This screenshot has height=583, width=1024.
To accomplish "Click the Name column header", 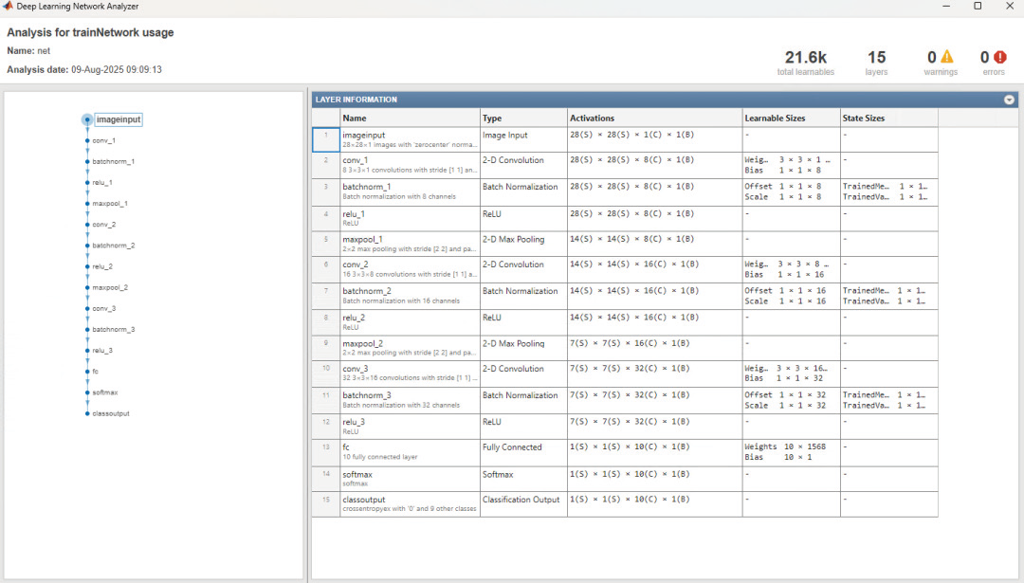I will (411, 118).
